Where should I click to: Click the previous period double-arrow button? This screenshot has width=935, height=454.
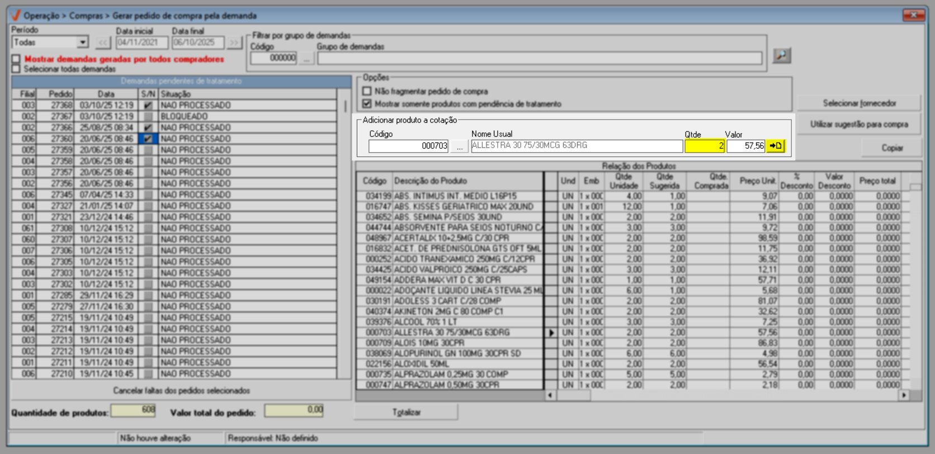pos(103,42)
